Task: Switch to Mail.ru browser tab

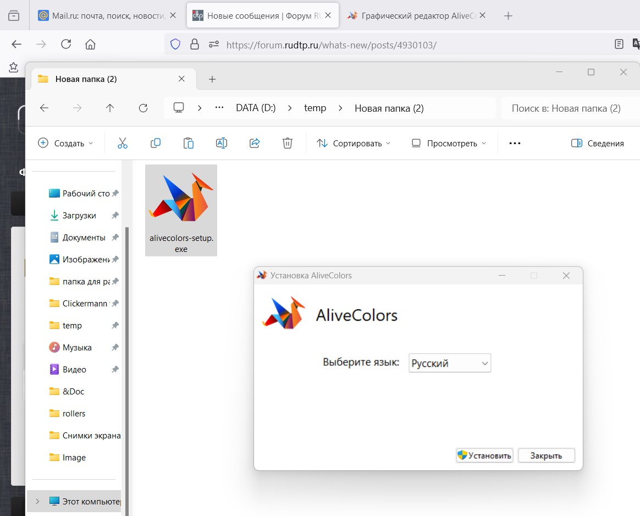Action: coord(107,15)
